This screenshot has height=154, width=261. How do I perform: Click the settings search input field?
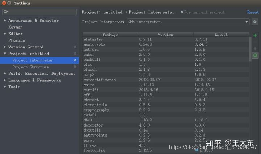coord(40,12)
